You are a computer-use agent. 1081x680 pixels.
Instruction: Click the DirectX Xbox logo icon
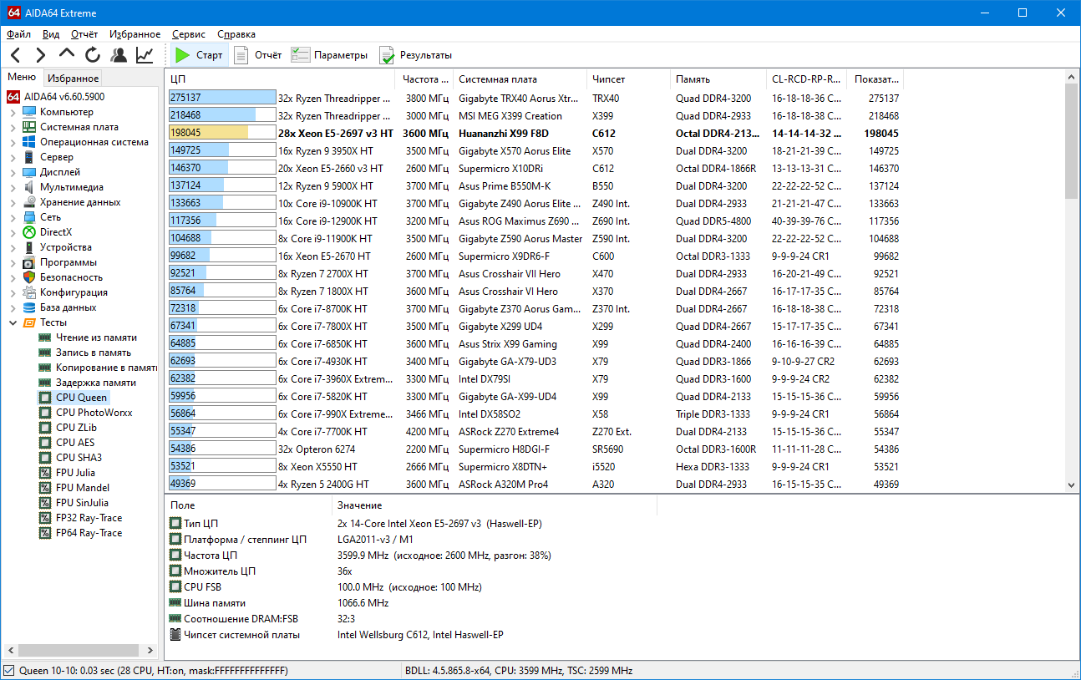pos(29,232)
